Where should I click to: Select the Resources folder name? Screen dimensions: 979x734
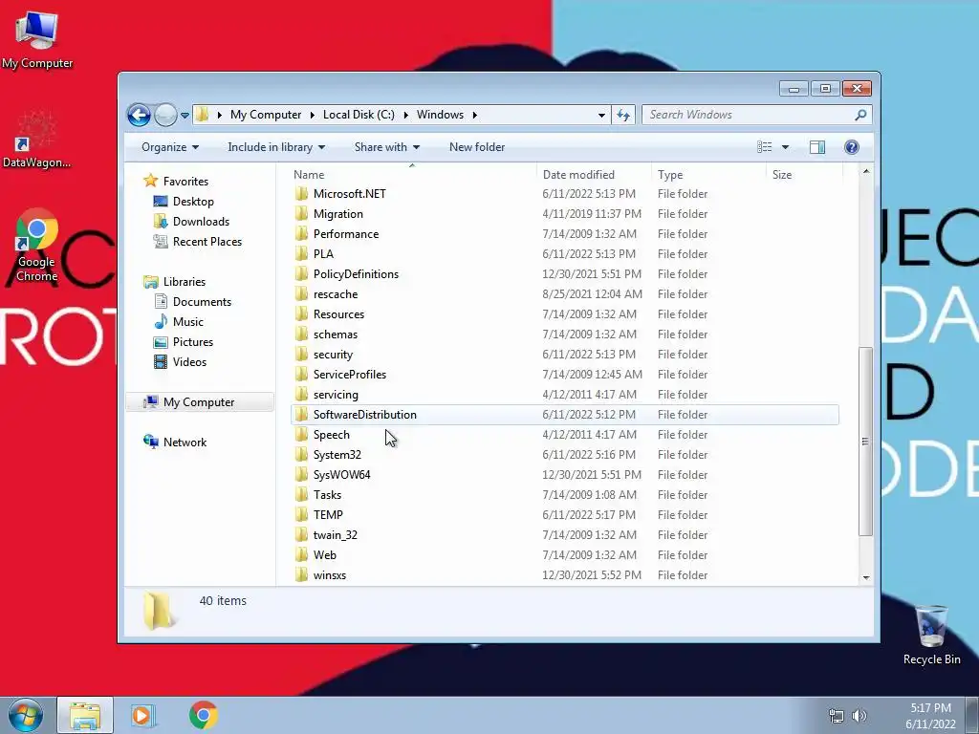(x=338, y=314)
